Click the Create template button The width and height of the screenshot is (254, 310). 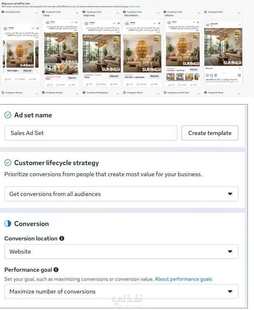[210, 133]
